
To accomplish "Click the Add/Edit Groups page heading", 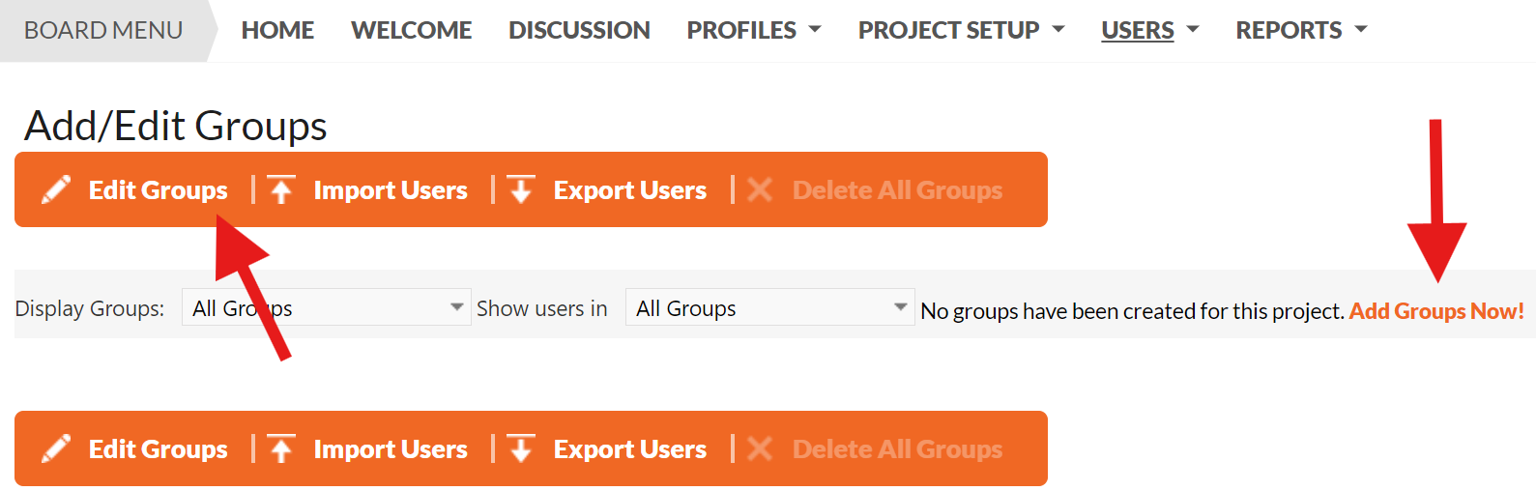I will [x=176, y=126].
